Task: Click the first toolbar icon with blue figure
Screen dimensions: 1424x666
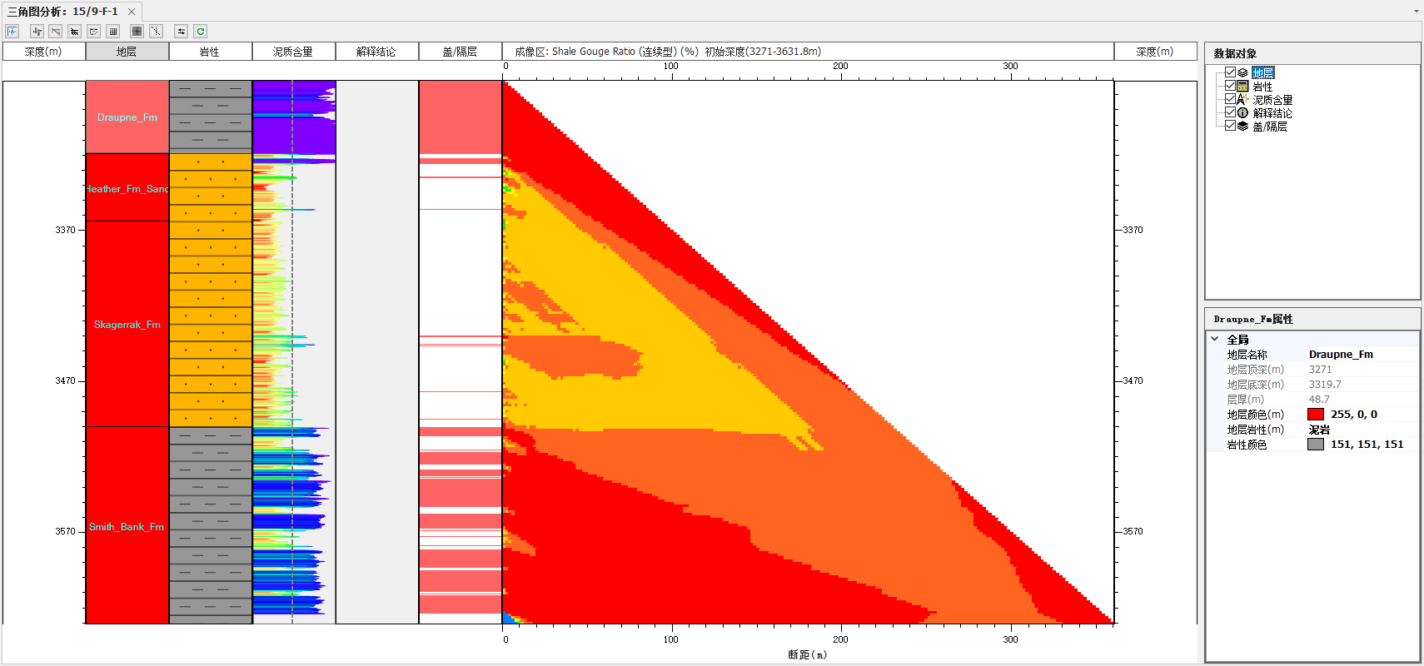Action: (12, 31)
